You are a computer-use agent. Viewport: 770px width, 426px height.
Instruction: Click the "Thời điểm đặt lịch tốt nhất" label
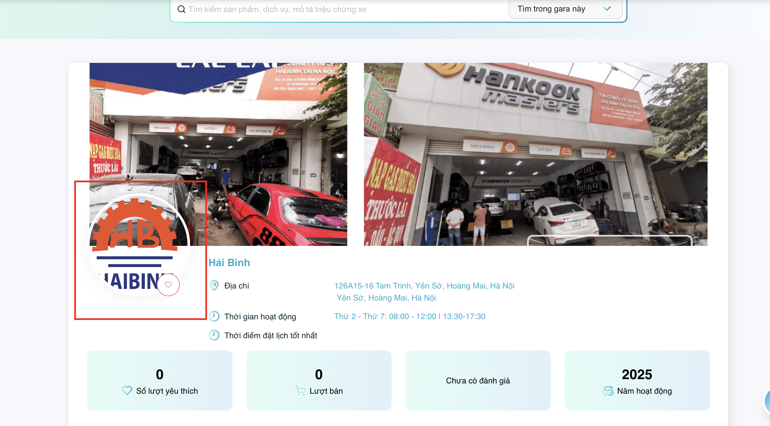(x=271, y=335)
